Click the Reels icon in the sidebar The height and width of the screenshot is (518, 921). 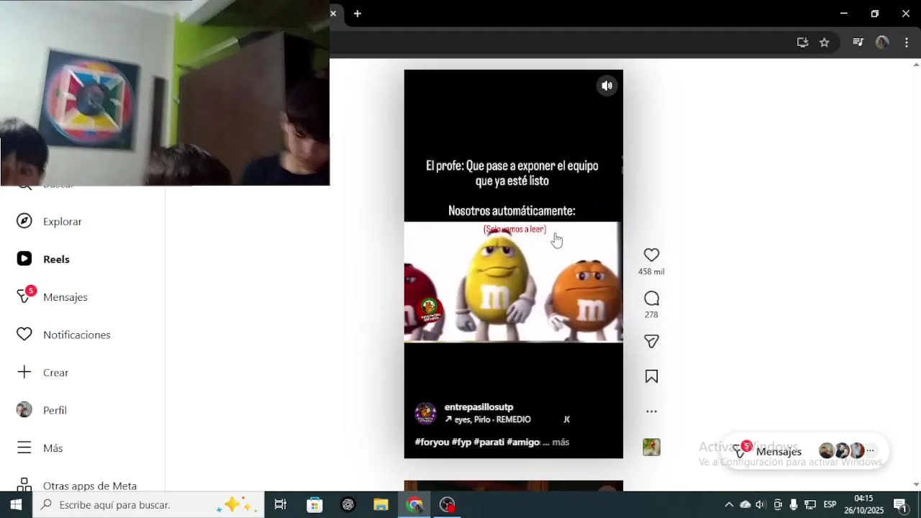click(x=24, y=259)
